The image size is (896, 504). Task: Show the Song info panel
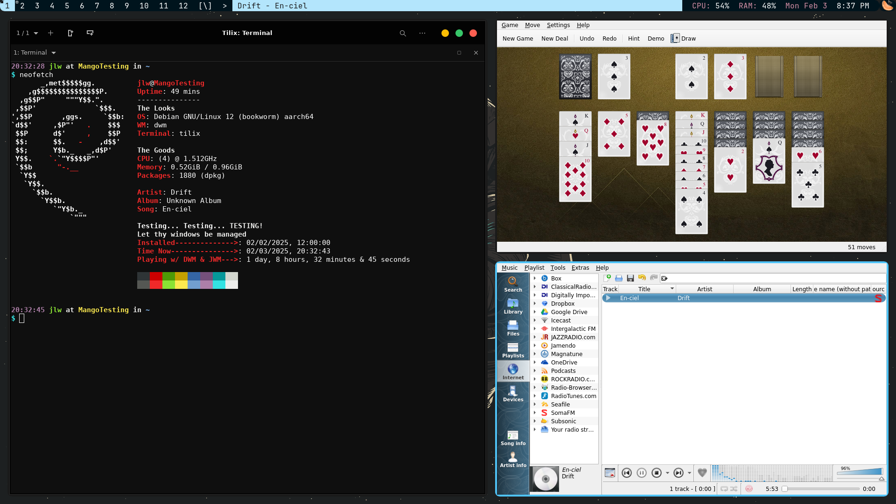pos(513,438)
